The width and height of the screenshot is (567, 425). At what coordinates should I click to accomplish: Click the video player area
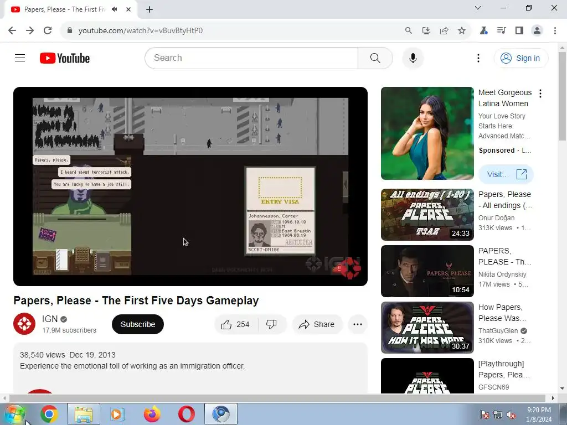click(190, 186)
